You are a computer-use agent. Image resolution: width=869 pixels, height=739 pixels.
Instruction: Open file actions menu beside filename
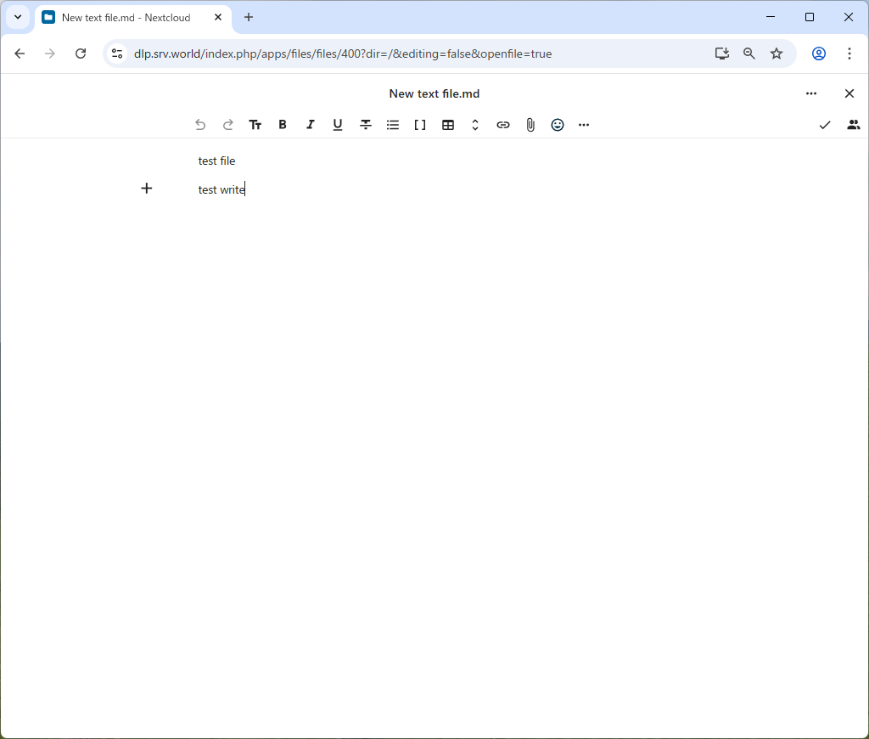point(811,93)
